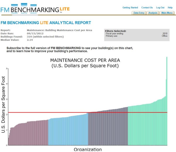Click the y-axis tick label 5
176x152 pixels.
pyautogui.click(x=7, y=68)
